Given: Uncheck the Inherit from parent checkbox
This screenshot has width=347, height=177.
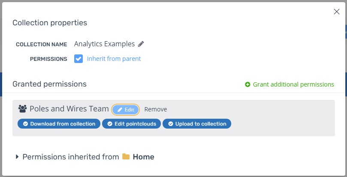Looking at the screenshot, I should 78,59.
